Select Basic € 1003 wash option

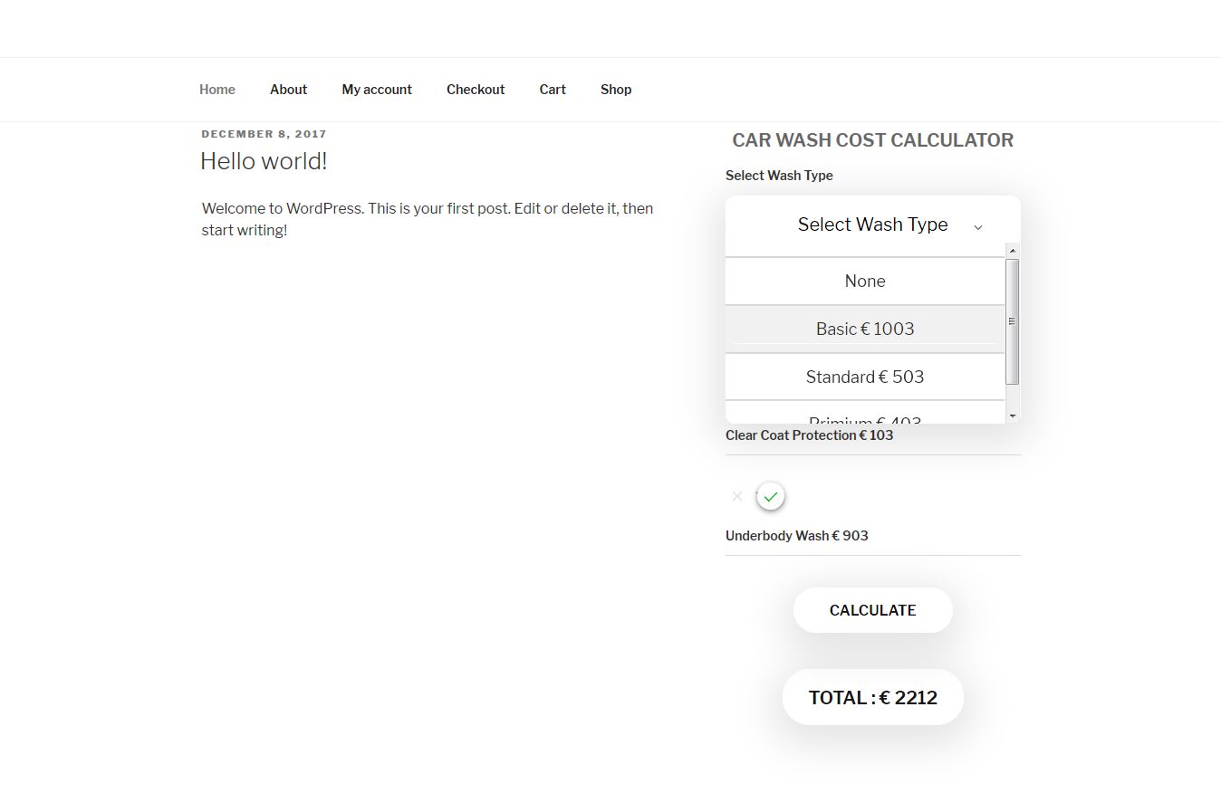[865, 329]
